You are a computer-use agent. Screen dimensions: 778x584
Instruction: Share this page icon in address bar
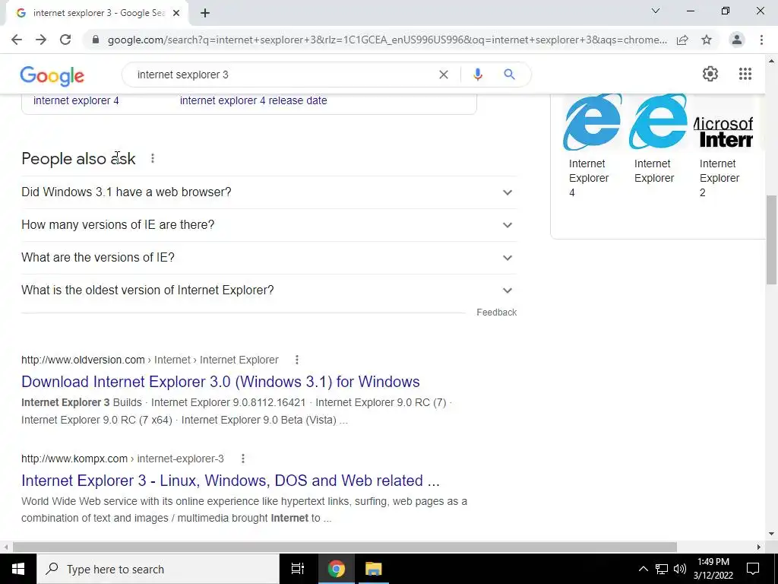pyautogui.click(x=682, y=40)
